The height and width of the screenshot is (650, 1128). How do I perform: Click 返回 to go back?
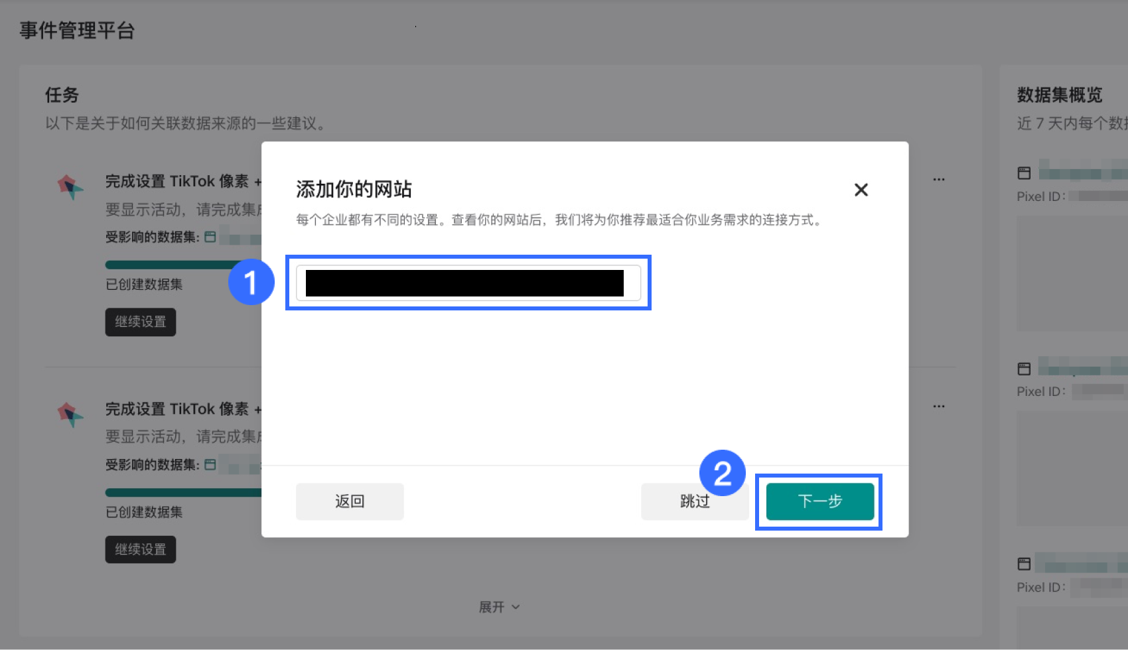(x=350, y=501)
